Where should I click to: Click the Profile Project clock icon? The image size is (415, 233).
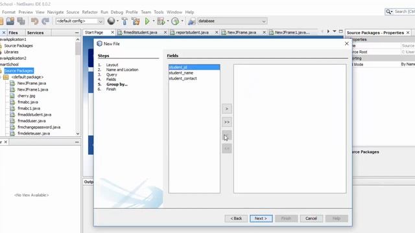pyautogui.click(x=175, y=21)
